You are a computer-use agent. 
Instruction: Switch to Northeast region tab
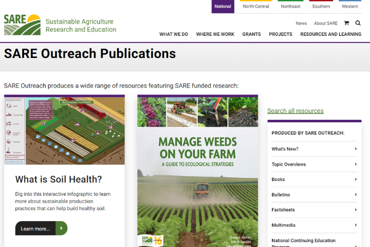[x=290, y=6]
